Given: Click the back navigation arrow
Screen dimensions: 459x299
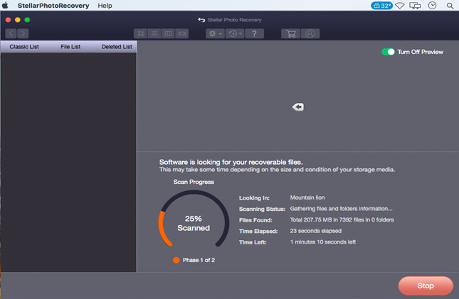Looking at the screenshot, I should [11, 33].
